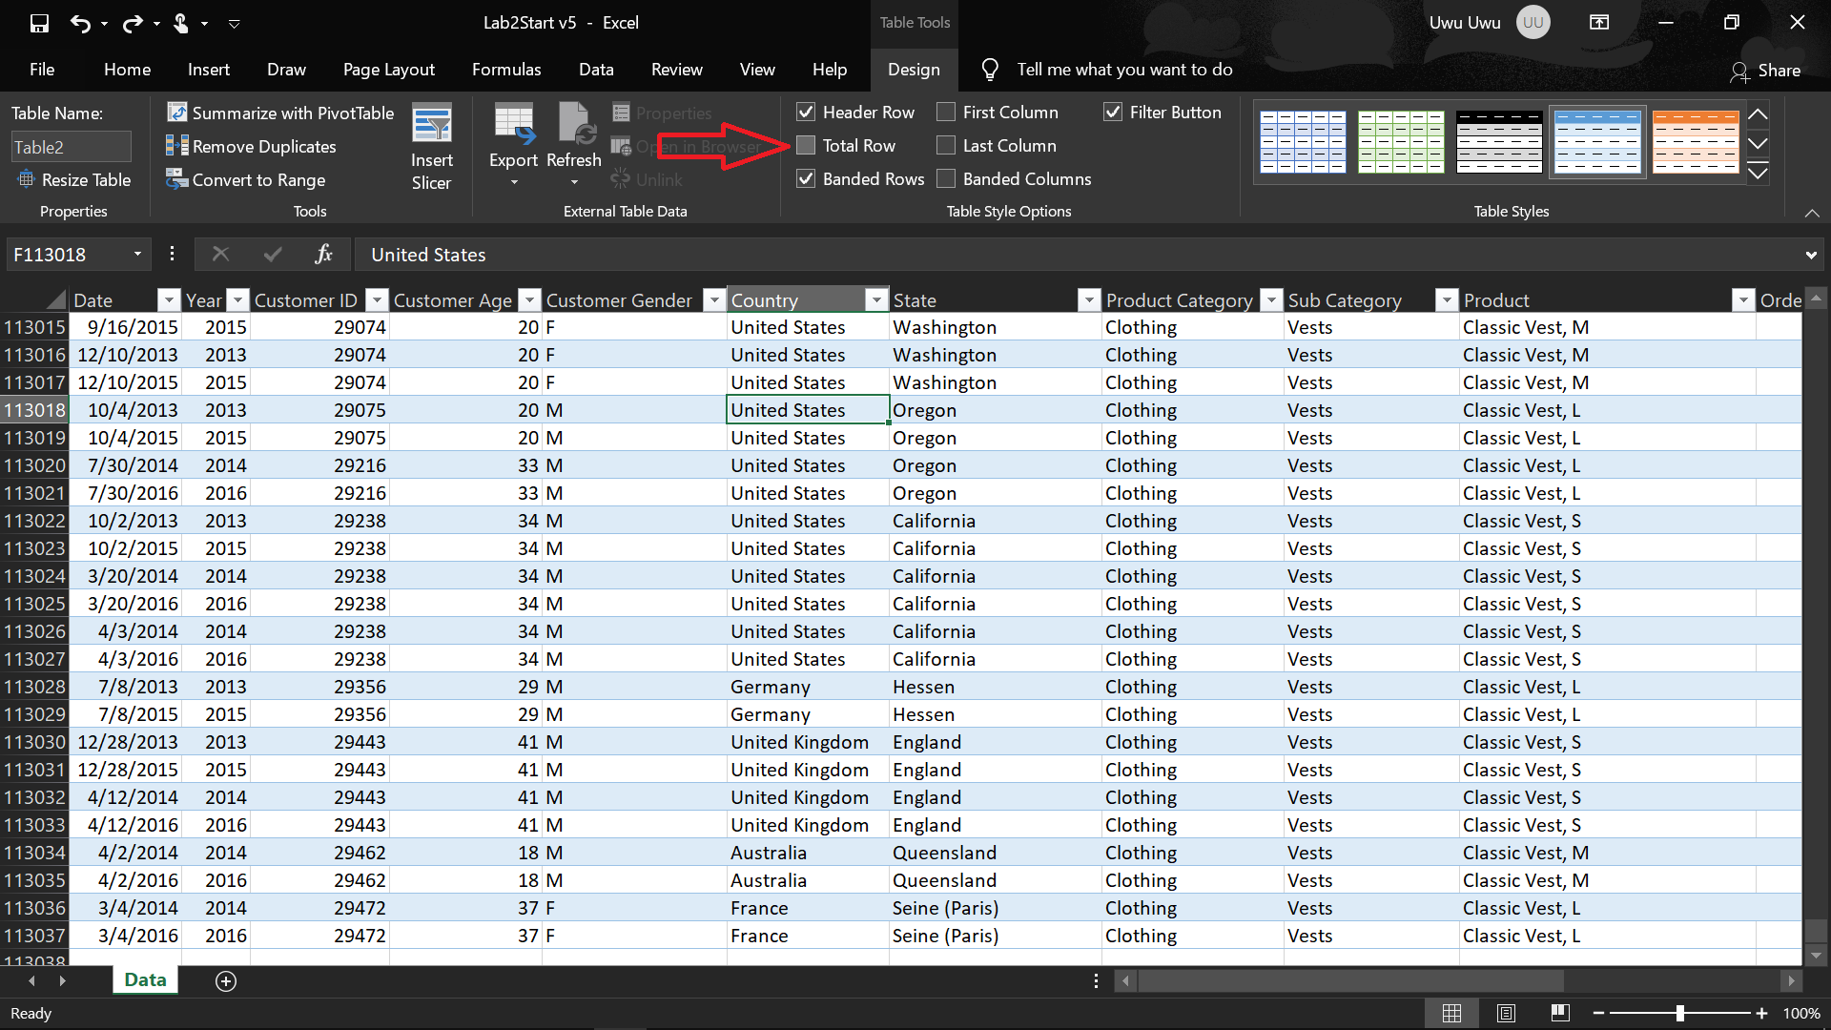Tick the First Column checkbox
Screen dimensions: 1831x1030
946,112
